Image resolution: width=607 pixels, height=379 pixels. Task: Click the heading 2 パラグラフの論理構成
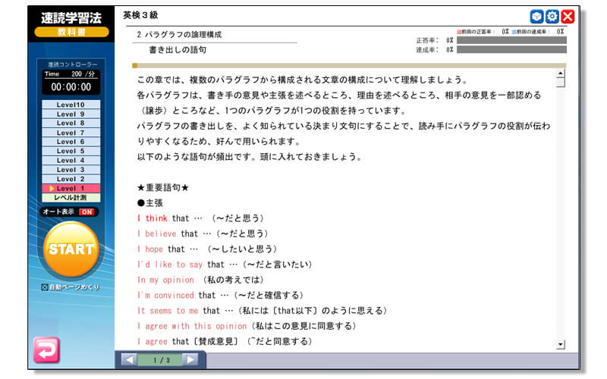pyautogui.click(x=179, y=34)
